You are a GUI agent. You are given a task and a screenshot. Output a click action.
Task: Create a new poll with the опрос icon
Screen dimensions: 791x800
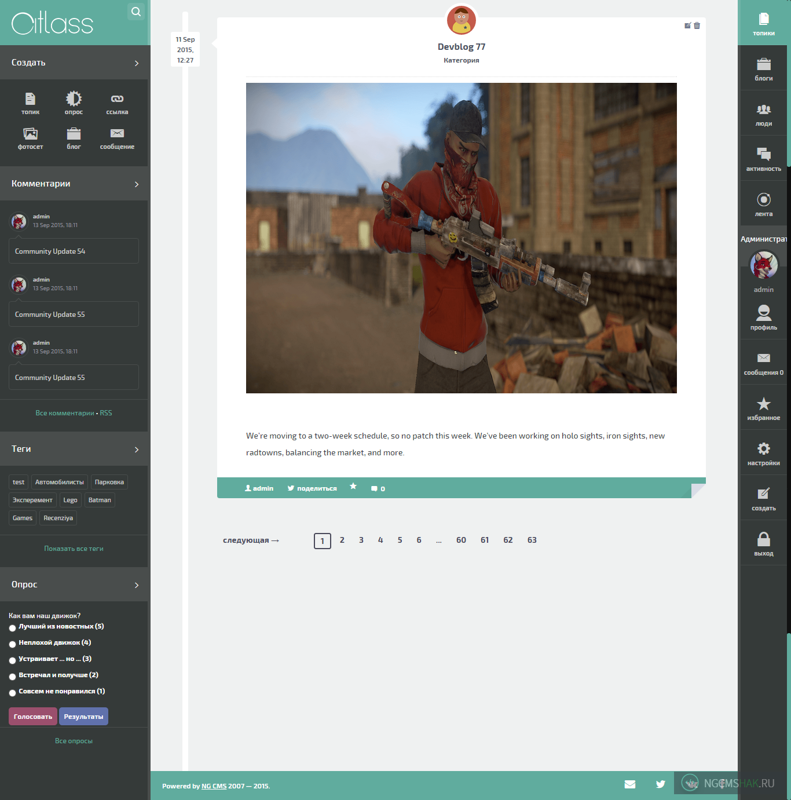74,104
